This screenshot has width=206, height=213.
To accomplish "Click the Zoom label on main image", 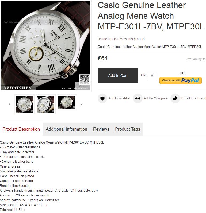I will (83, 86).
